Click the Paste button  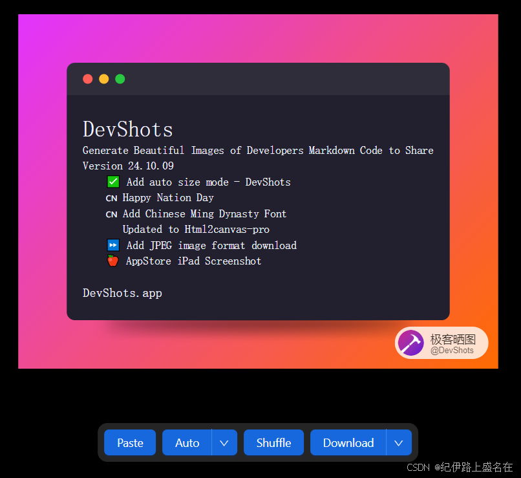point(130,442)
